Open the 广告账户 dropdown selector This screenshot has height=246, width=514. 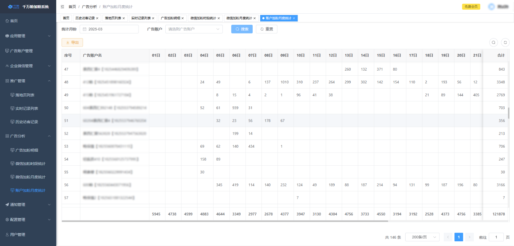point(194,29)
